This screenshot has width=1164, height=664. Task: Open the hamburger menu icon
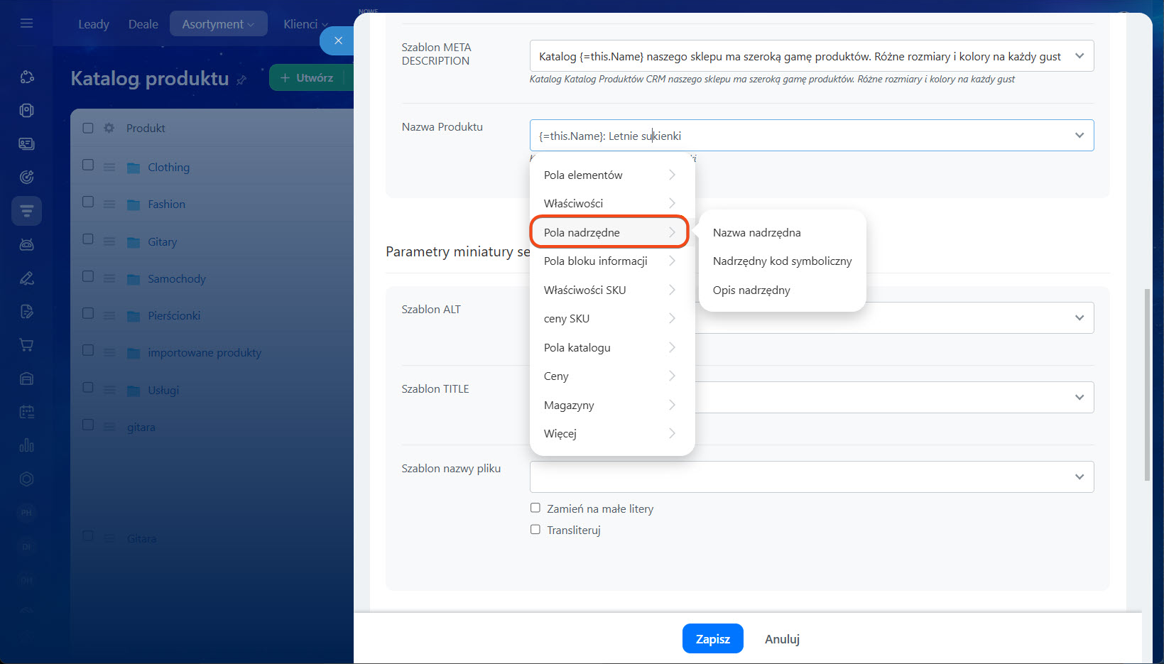pos(26,23)
